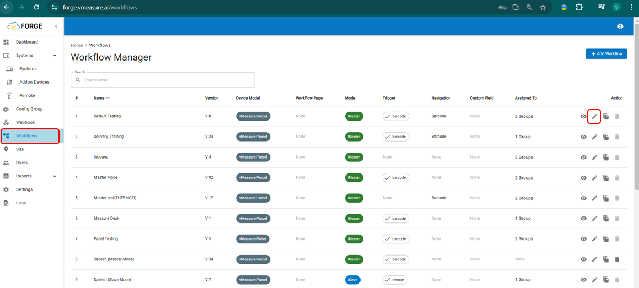
Task: View the Sailesh (Slave Mode) workflow
Action: 583,280
